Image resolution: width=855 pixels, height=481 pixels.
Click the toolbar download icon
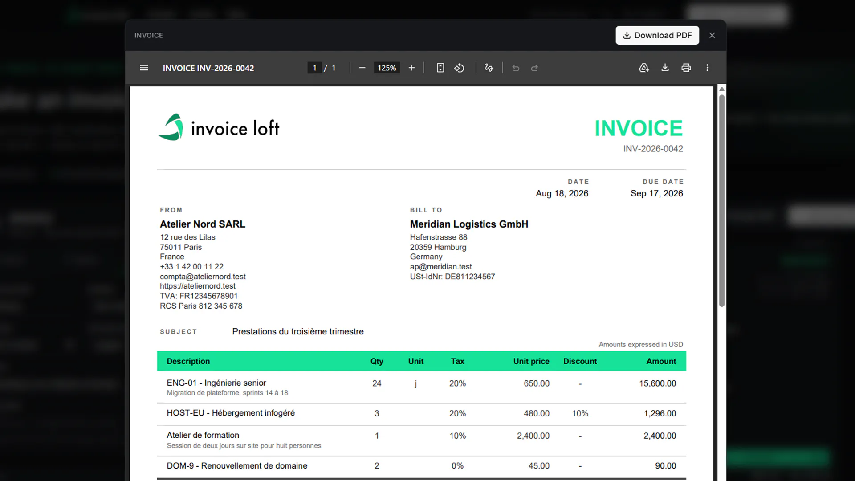tap(665, 68)
